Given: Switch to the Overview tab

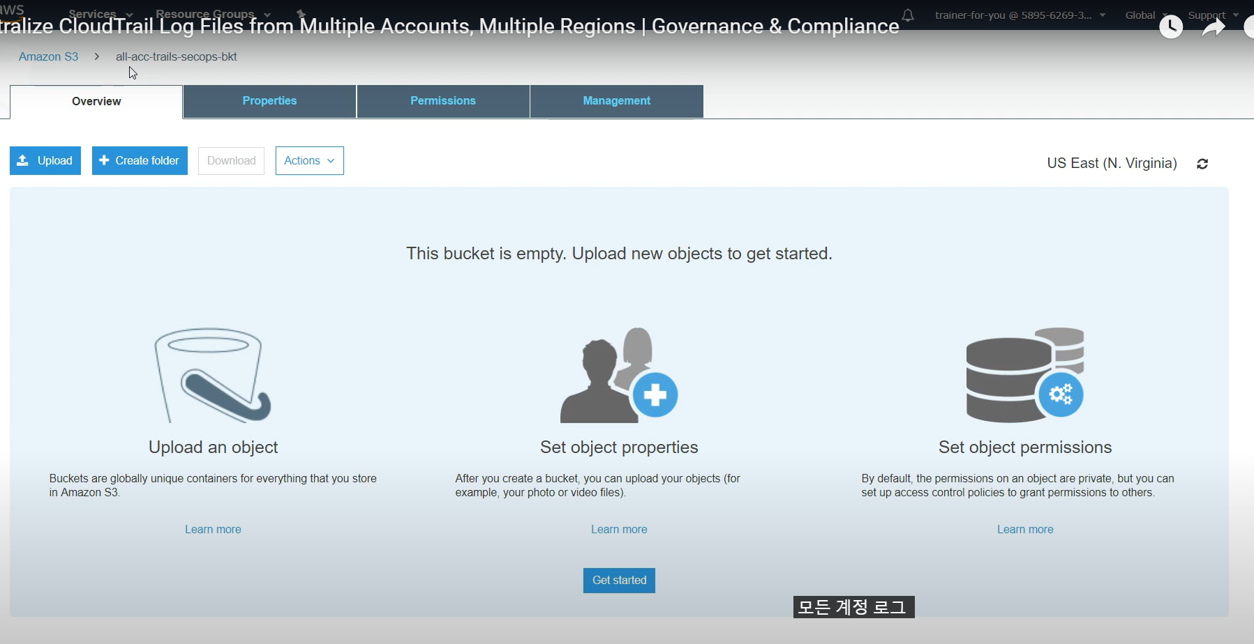Looking at the screenshot, I should (96, 102).
